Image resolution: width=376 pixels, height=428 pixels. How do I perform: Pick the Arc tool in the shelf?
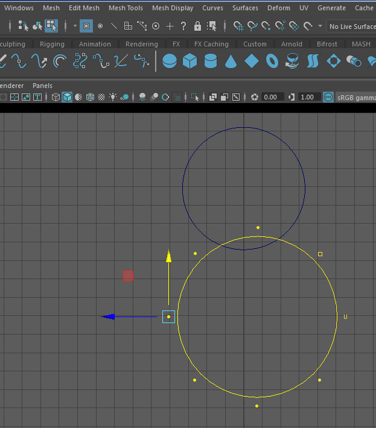pos(60,61)
